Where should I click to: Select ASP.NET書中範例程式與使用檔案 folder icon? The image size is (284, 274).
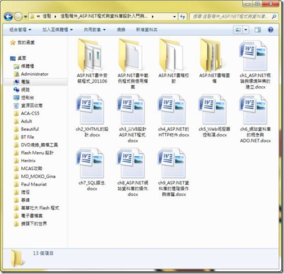click(x=131, y=55)
